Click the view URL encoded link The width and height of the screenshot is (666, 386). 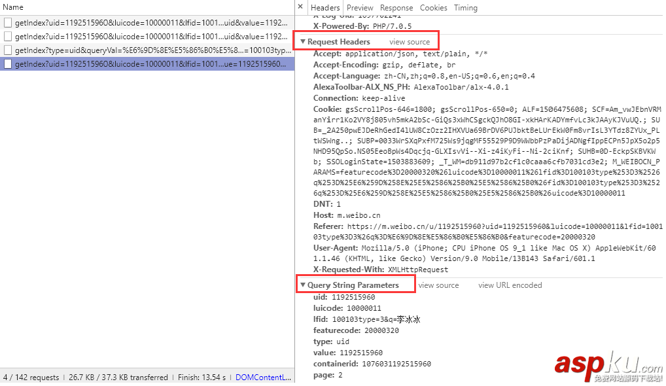click(510, 285)
